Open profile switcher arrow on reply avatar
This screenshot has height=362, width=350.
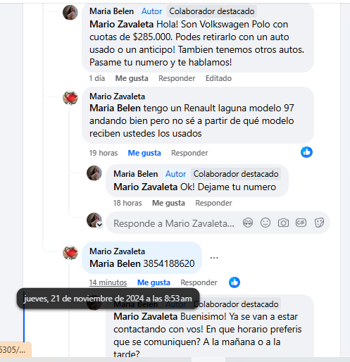tap(99, 225)
